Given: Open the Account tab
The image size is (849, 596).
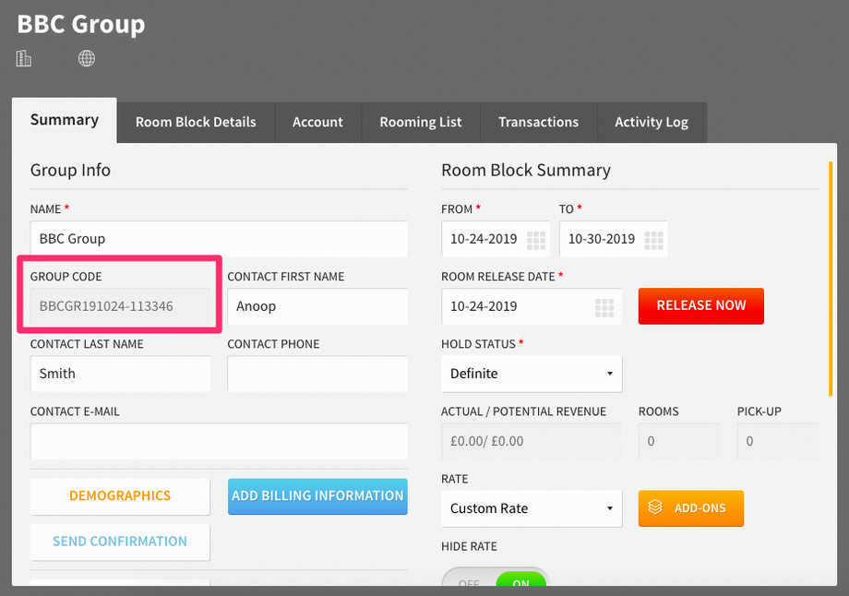Looking at the screenshot, I should pos(317,123).
